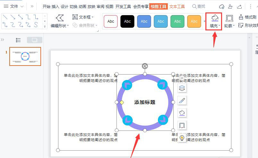Click the Edit Shape (编辑形状) icon
The height and width of the screenshot is (158, 258).
pos(59,18)
